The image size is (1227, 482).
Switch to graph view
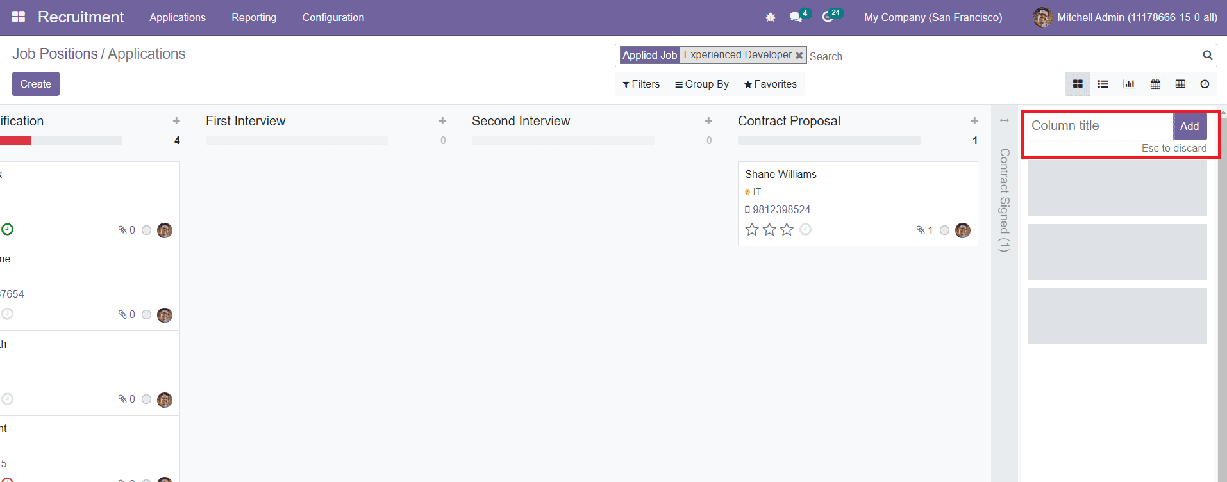[1129, 84]
